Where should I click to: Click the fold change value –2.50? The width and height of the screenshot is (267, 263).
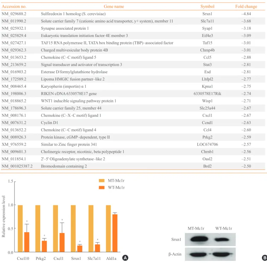[246, 166]
